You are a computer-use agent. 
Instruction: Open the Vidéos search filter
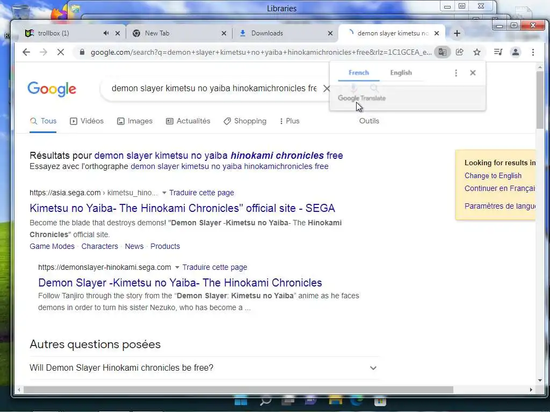[x=86, y=121]
